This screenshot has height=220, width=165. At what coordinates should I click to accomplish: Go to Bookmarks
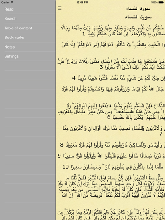click(x=14, y=38)
